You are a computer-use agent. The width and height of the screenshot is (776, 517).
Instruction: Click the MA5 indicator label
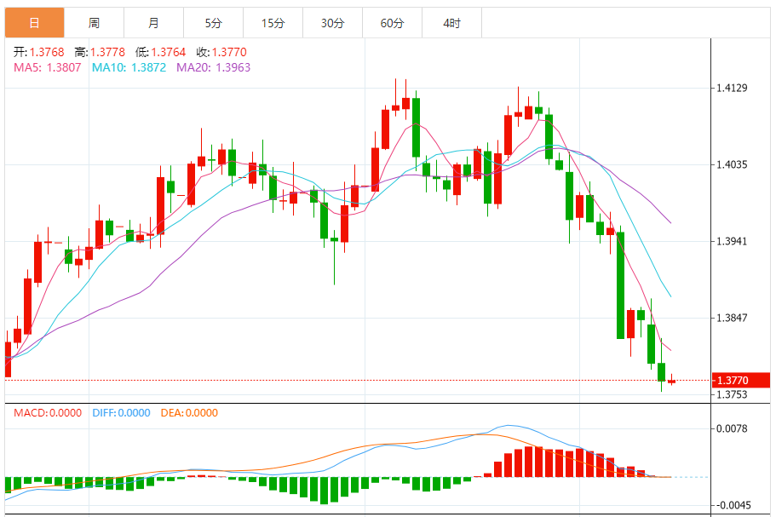tap(47, 67)
